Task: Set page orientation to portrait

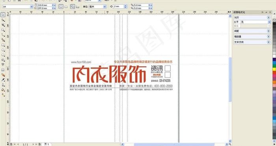Action: (61, 7)
